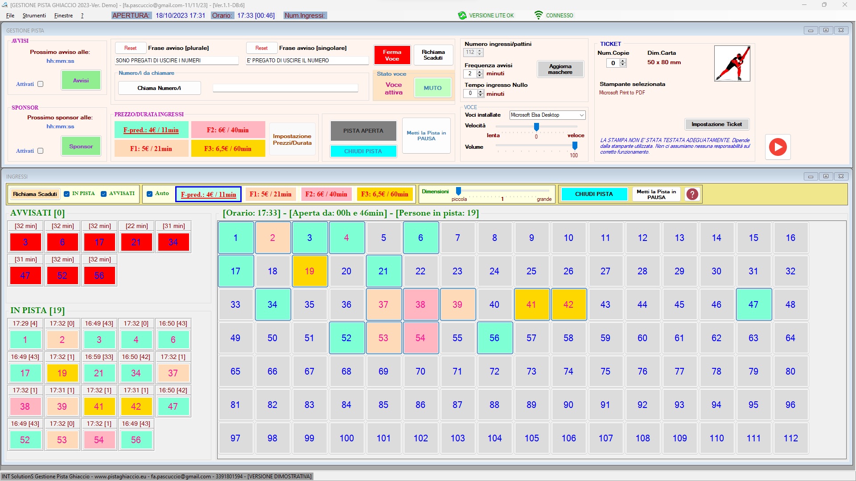Click the red help question mark icon

(x=692, y=194)
